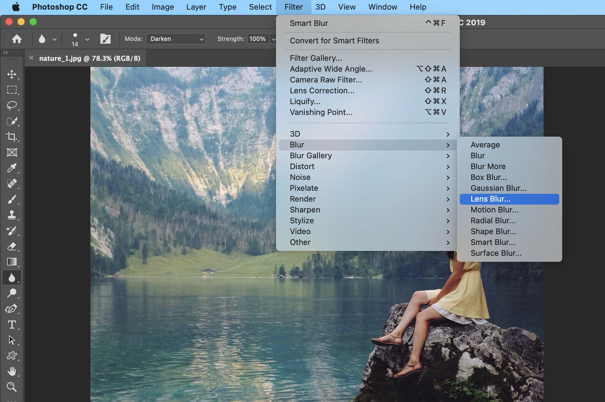Click the Motion Blur option
The width and height of the screenshot is (605, 402).
coord(494,209)
